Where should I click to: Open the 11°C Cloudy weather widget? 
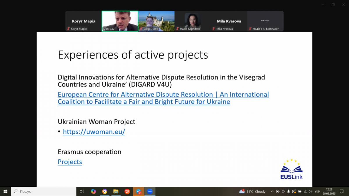[252, 192]
